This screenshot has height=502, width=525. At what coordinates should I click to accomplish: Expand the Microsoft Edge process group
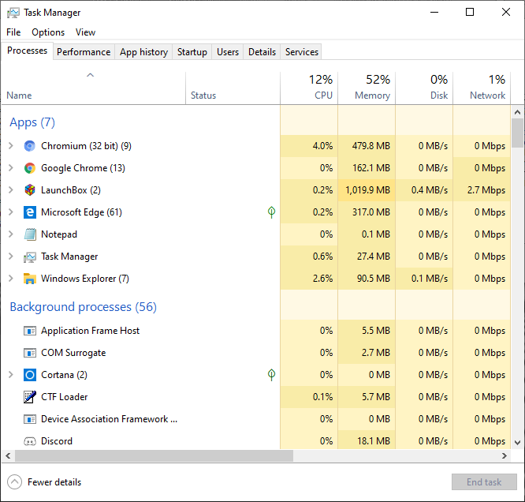coord(11,212)
